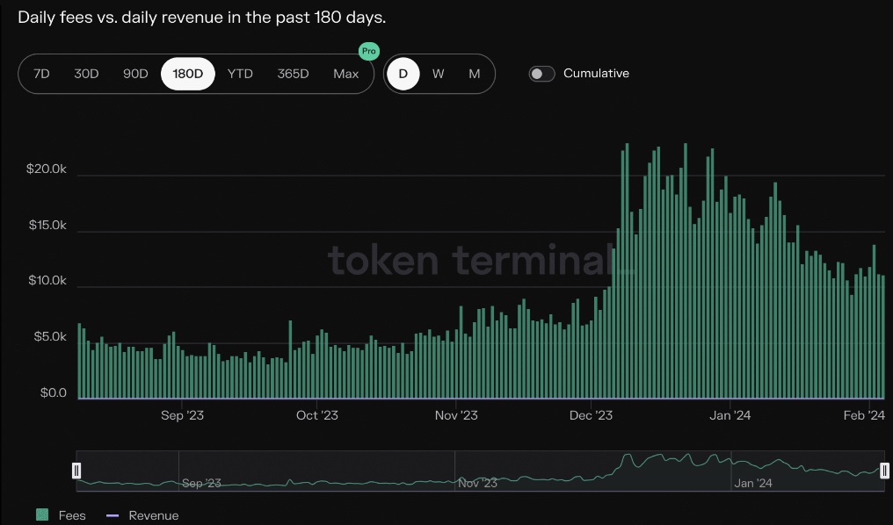The width and height of the screenshot is (893, 525).
Task: Click the Jan '24 main x-axis label
Action: 730,415
